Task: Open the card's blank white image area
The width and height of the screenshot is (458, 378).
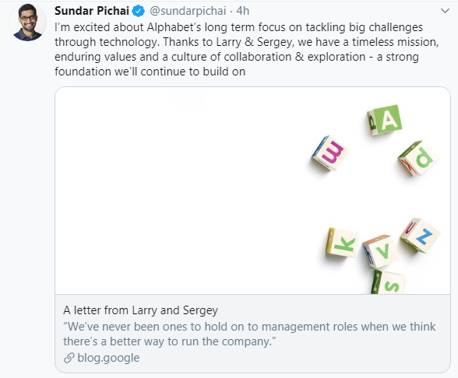Action: pos(181,191)
